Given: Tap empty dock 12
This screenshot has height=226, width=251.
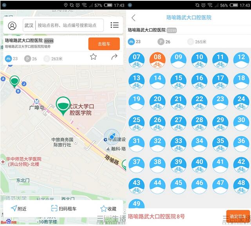Looking at the screenshot, I should [x=241, y=60].
